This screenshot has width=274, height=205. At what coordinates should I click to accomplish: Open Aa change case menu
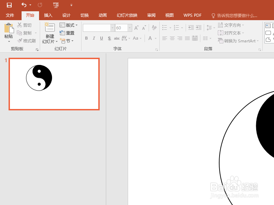tap(137, 38)
